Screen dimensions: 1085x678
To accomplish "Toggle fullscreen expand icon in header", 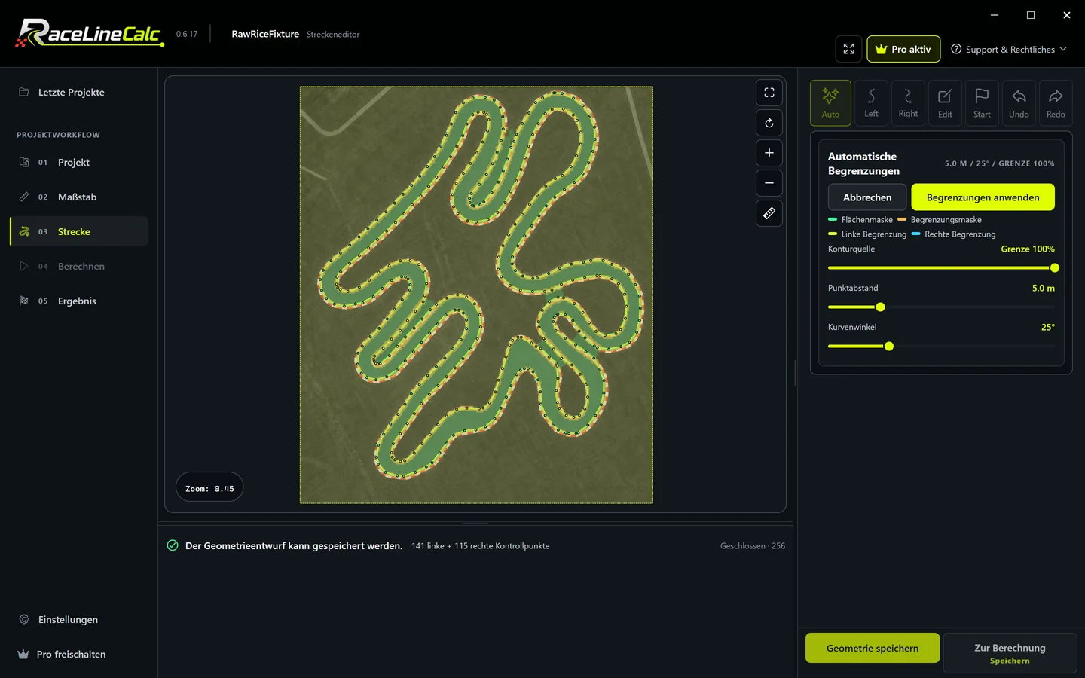I will tap(849, 49).
